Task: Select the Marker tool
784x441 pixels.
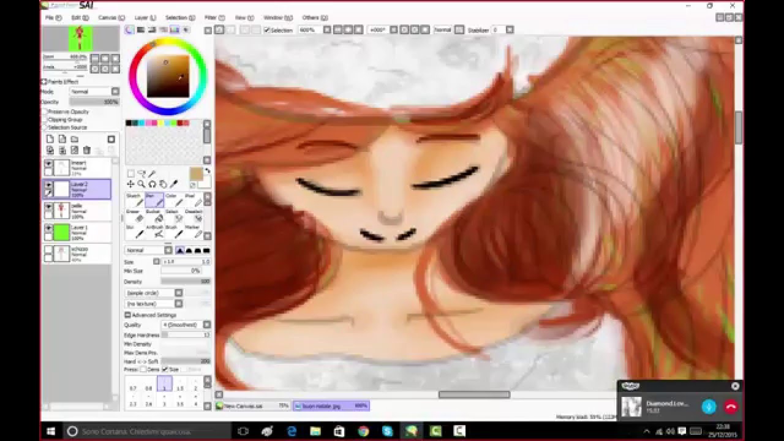Action: (x=192, y=231)
